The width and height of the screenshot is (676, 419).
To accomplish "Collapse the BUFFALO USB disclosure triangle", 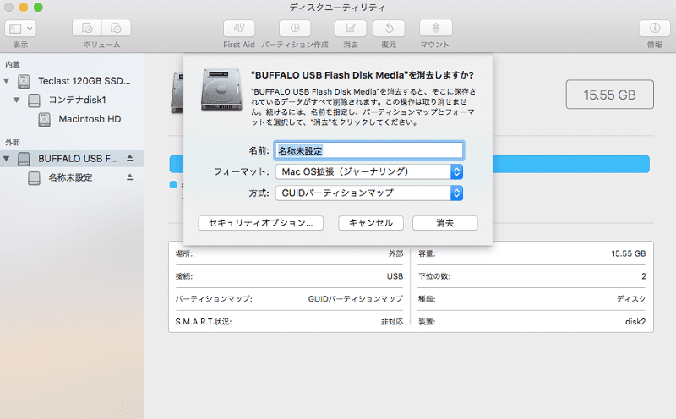I will click(x=7, y=159).
